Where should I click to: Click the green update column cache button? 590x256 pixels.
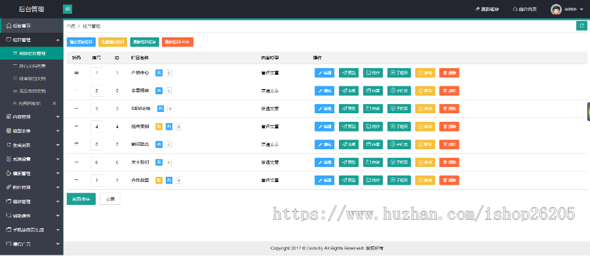pyautogui.click(x=144, y=42)
